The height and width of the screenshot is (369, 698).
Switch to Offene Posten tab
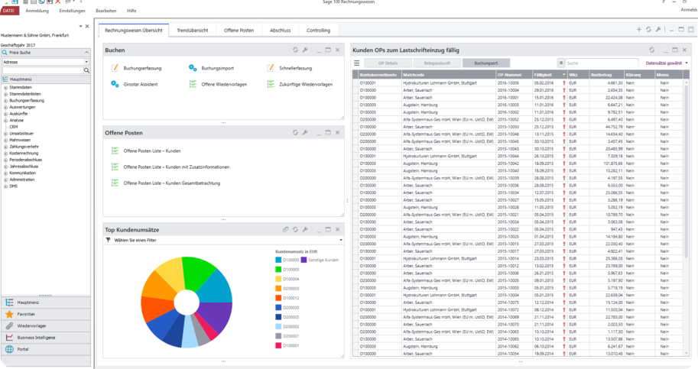pos(239,31)
